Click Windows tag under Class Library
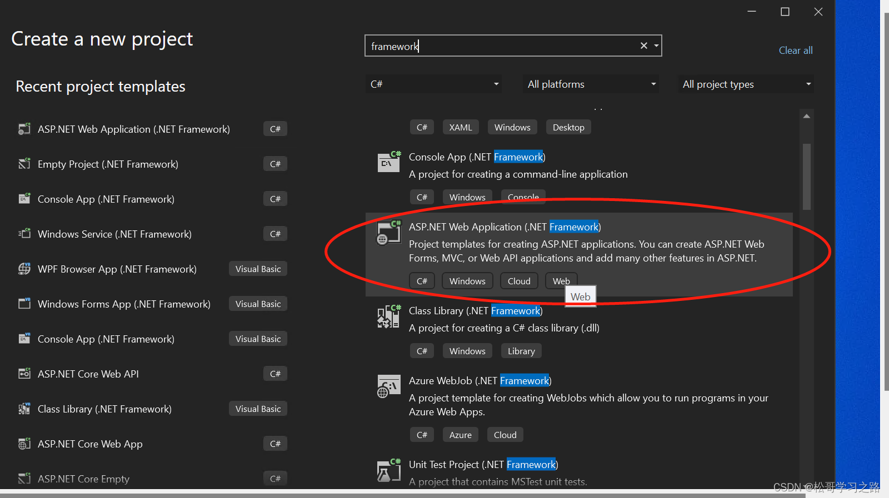This screenshot has height=498, width=889. [467, 351]
